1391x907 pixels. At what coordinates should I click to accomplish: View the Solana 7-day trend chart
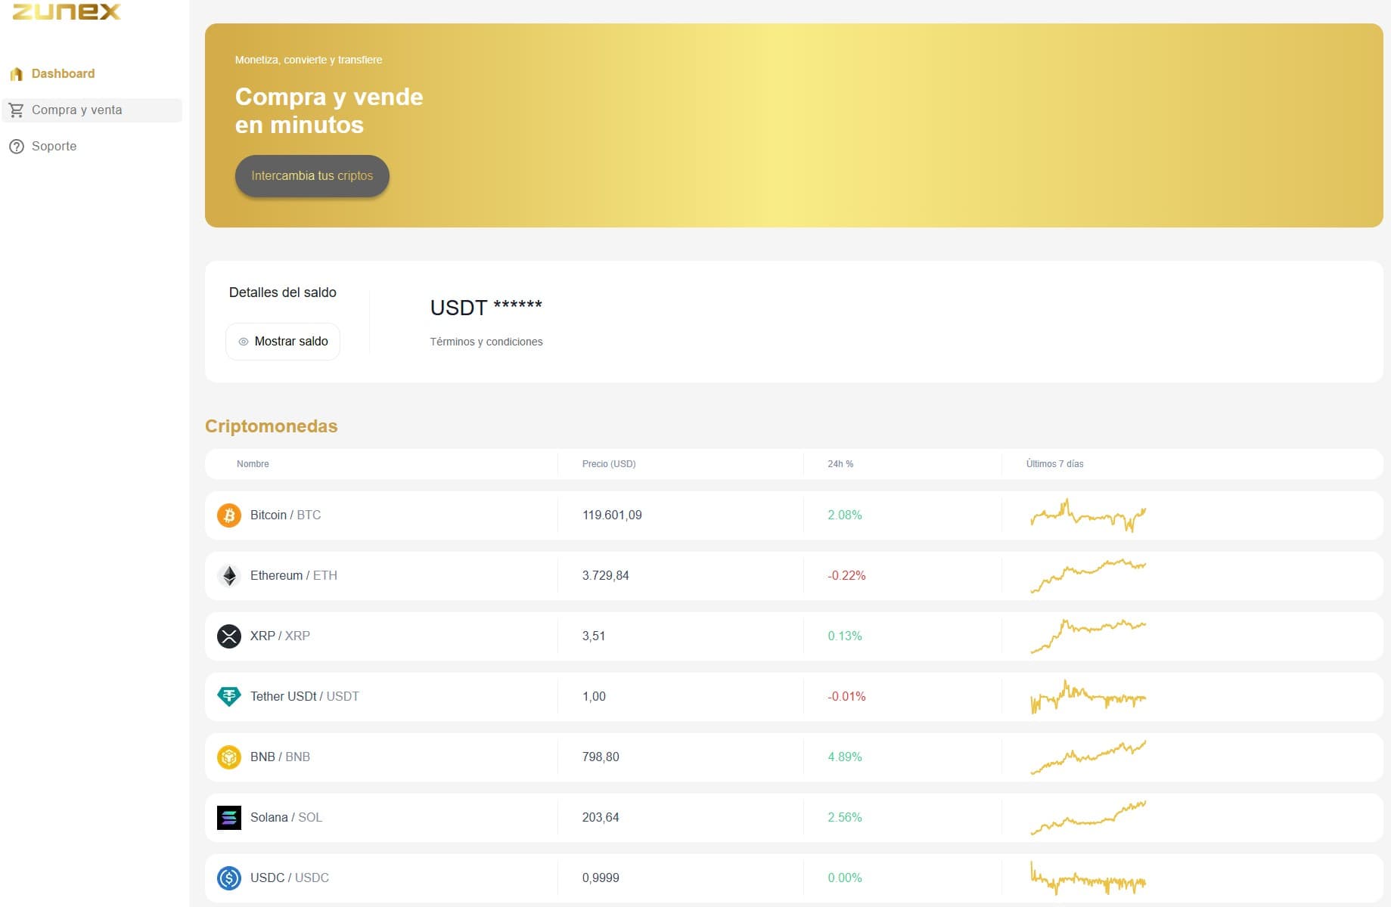tap(1088, 817)
